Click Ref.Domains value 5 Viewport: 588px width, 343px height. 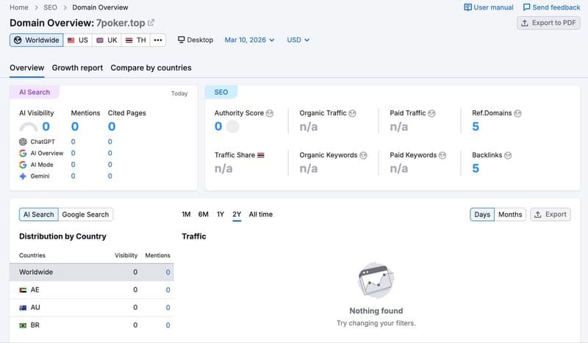pyautogui.click(x=476, y=127)
